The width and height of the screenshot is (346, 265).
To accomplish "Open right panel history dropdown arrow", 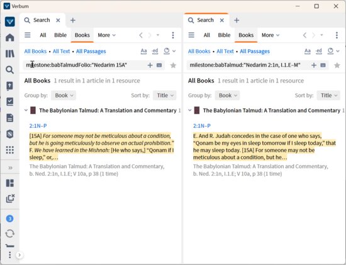I will coord(321,35).
